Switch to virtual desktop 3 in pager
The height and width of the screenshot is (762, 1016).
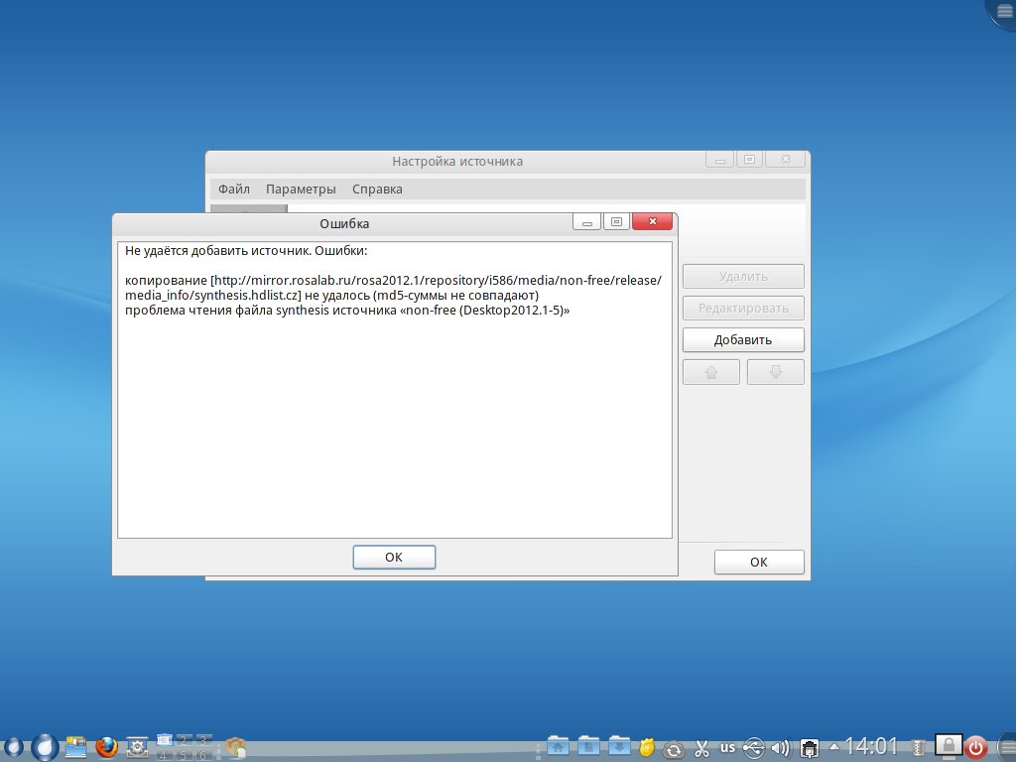[x=203, y=740]
